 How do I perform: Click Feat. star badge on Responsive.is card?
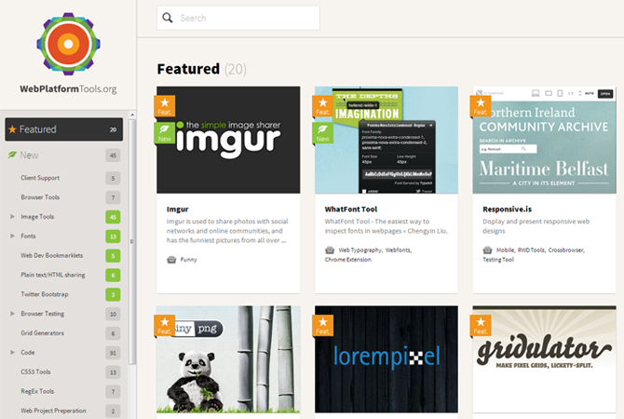481,106
